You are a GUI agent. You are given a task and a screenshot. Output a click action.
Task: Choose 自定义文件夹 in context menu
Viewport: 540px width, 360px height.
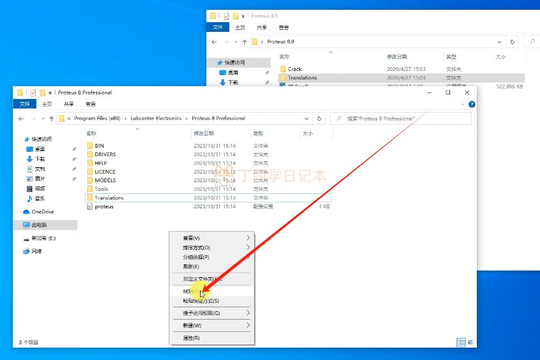click(212, 279)
